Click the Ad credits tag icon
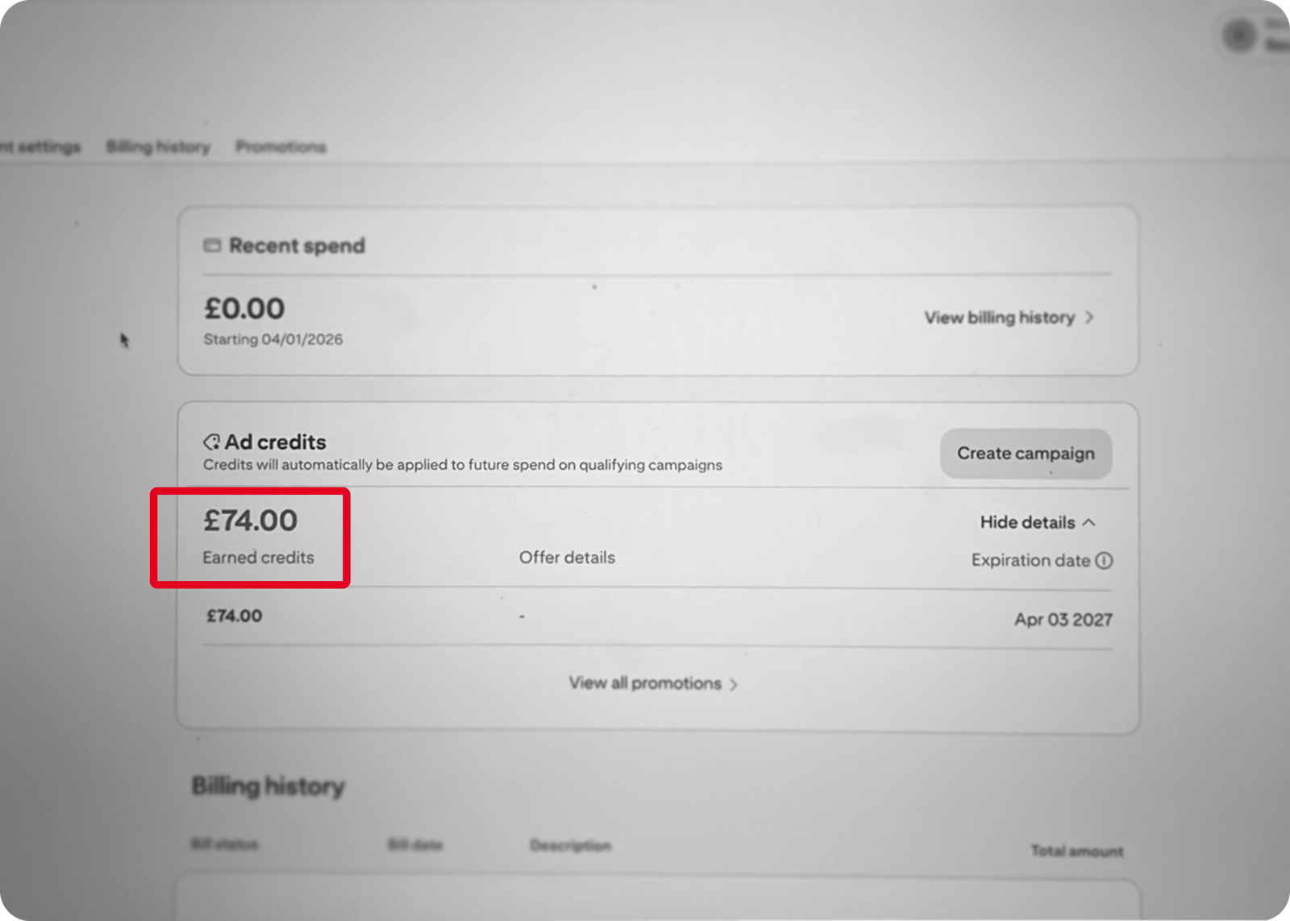This screenshot has height=921, width=1290. 211,442
